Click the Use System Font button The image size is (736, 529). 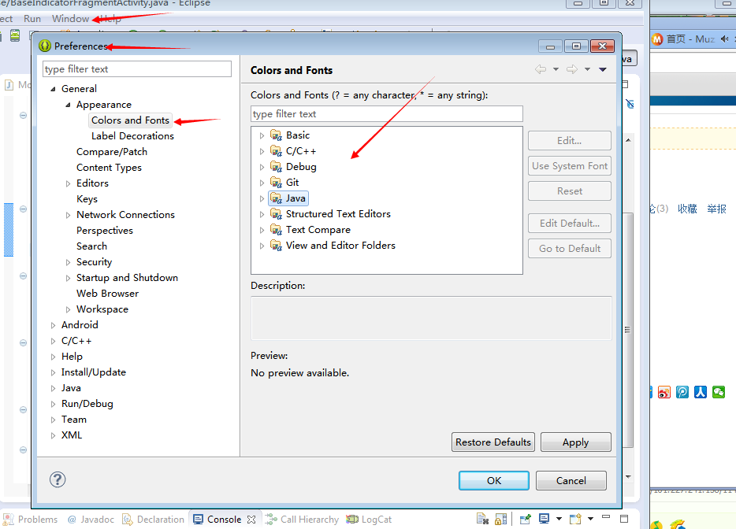click(570, 166)
